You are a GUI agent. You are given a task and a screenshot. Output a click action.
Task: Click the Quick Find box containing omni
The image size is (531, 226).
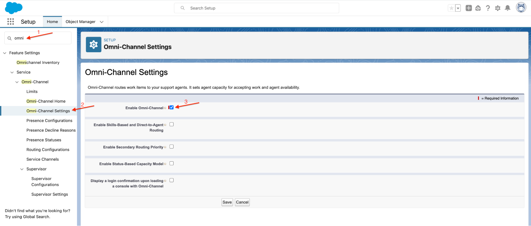pos(38,38)
